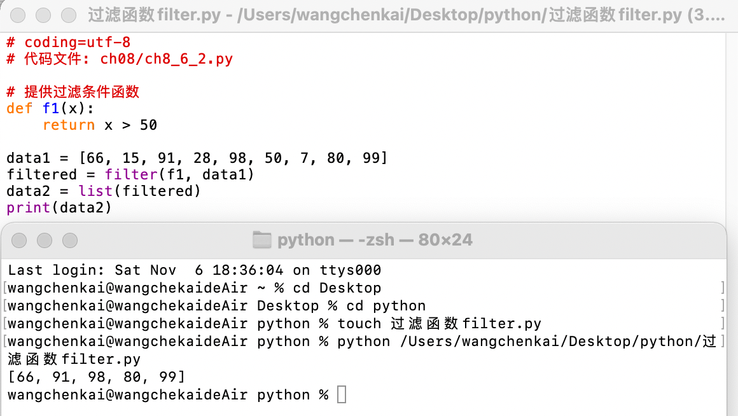Viewport: 738px width, 416px height.
Task: Click the "def f1(x):" definition line
Action: point(50,108)
